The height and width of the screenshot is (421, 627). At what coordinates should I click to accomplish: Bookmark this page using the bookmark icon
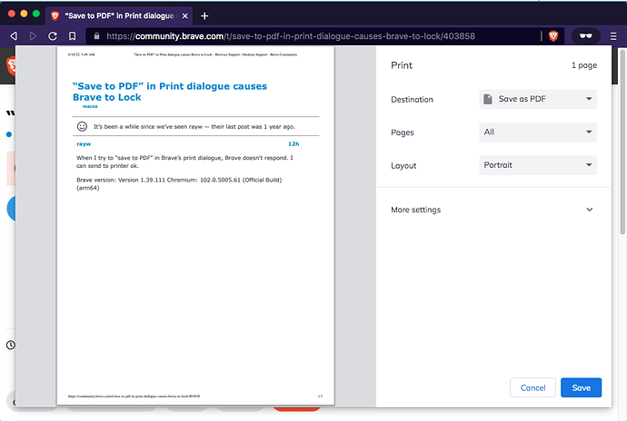point(72,36)
